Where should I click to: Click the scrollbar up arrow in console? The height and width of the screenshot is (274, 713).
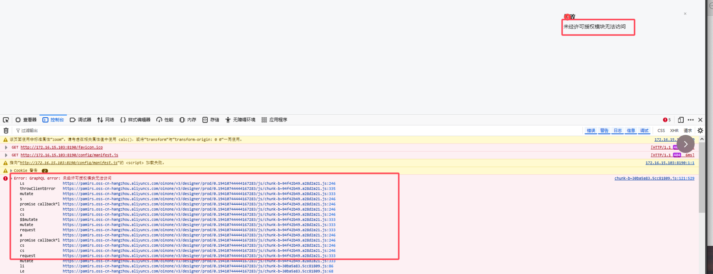[702, 139]
